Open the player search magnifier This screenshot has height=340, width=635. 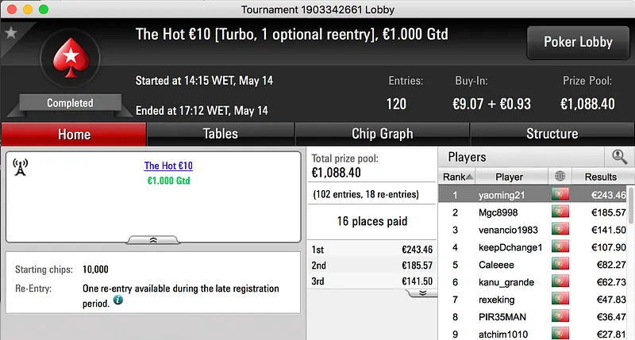(618, 157)
